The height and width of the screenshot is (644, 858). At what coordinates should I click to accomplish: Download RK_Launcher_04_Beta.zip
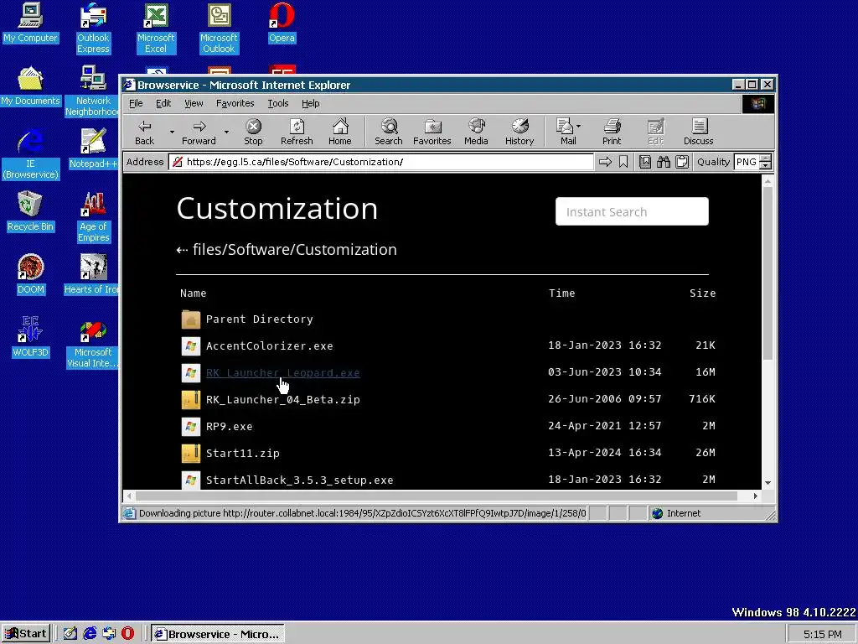coord(283,400)
